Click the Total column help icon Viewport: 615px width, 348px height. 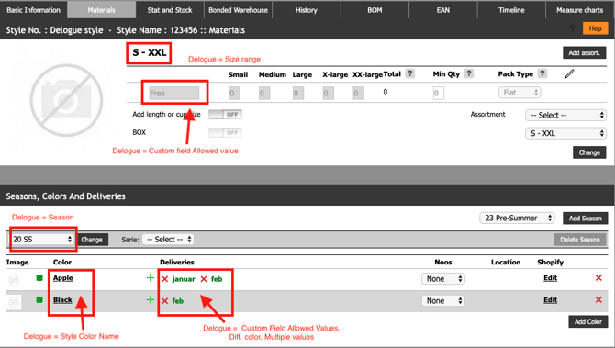(410, 73)
